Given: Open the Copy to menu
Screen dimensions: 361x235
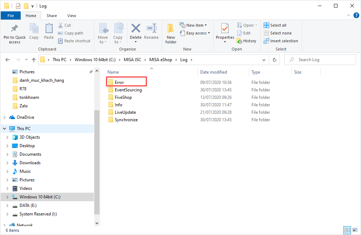Looking at the screenshot, I should click(x=118, y=33).
